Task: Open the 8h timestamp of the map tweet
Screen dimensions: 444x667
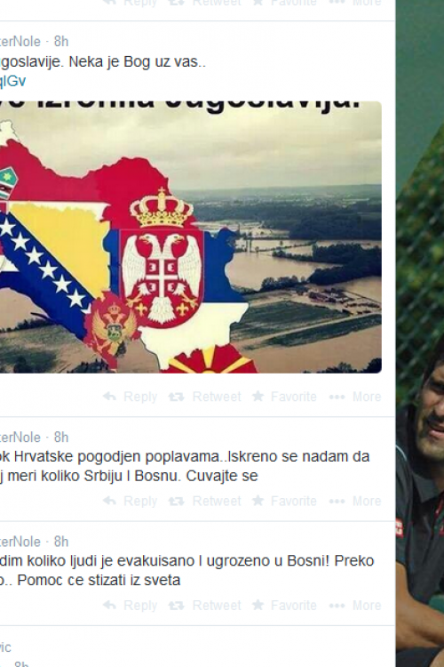Action: click(61, 42)
